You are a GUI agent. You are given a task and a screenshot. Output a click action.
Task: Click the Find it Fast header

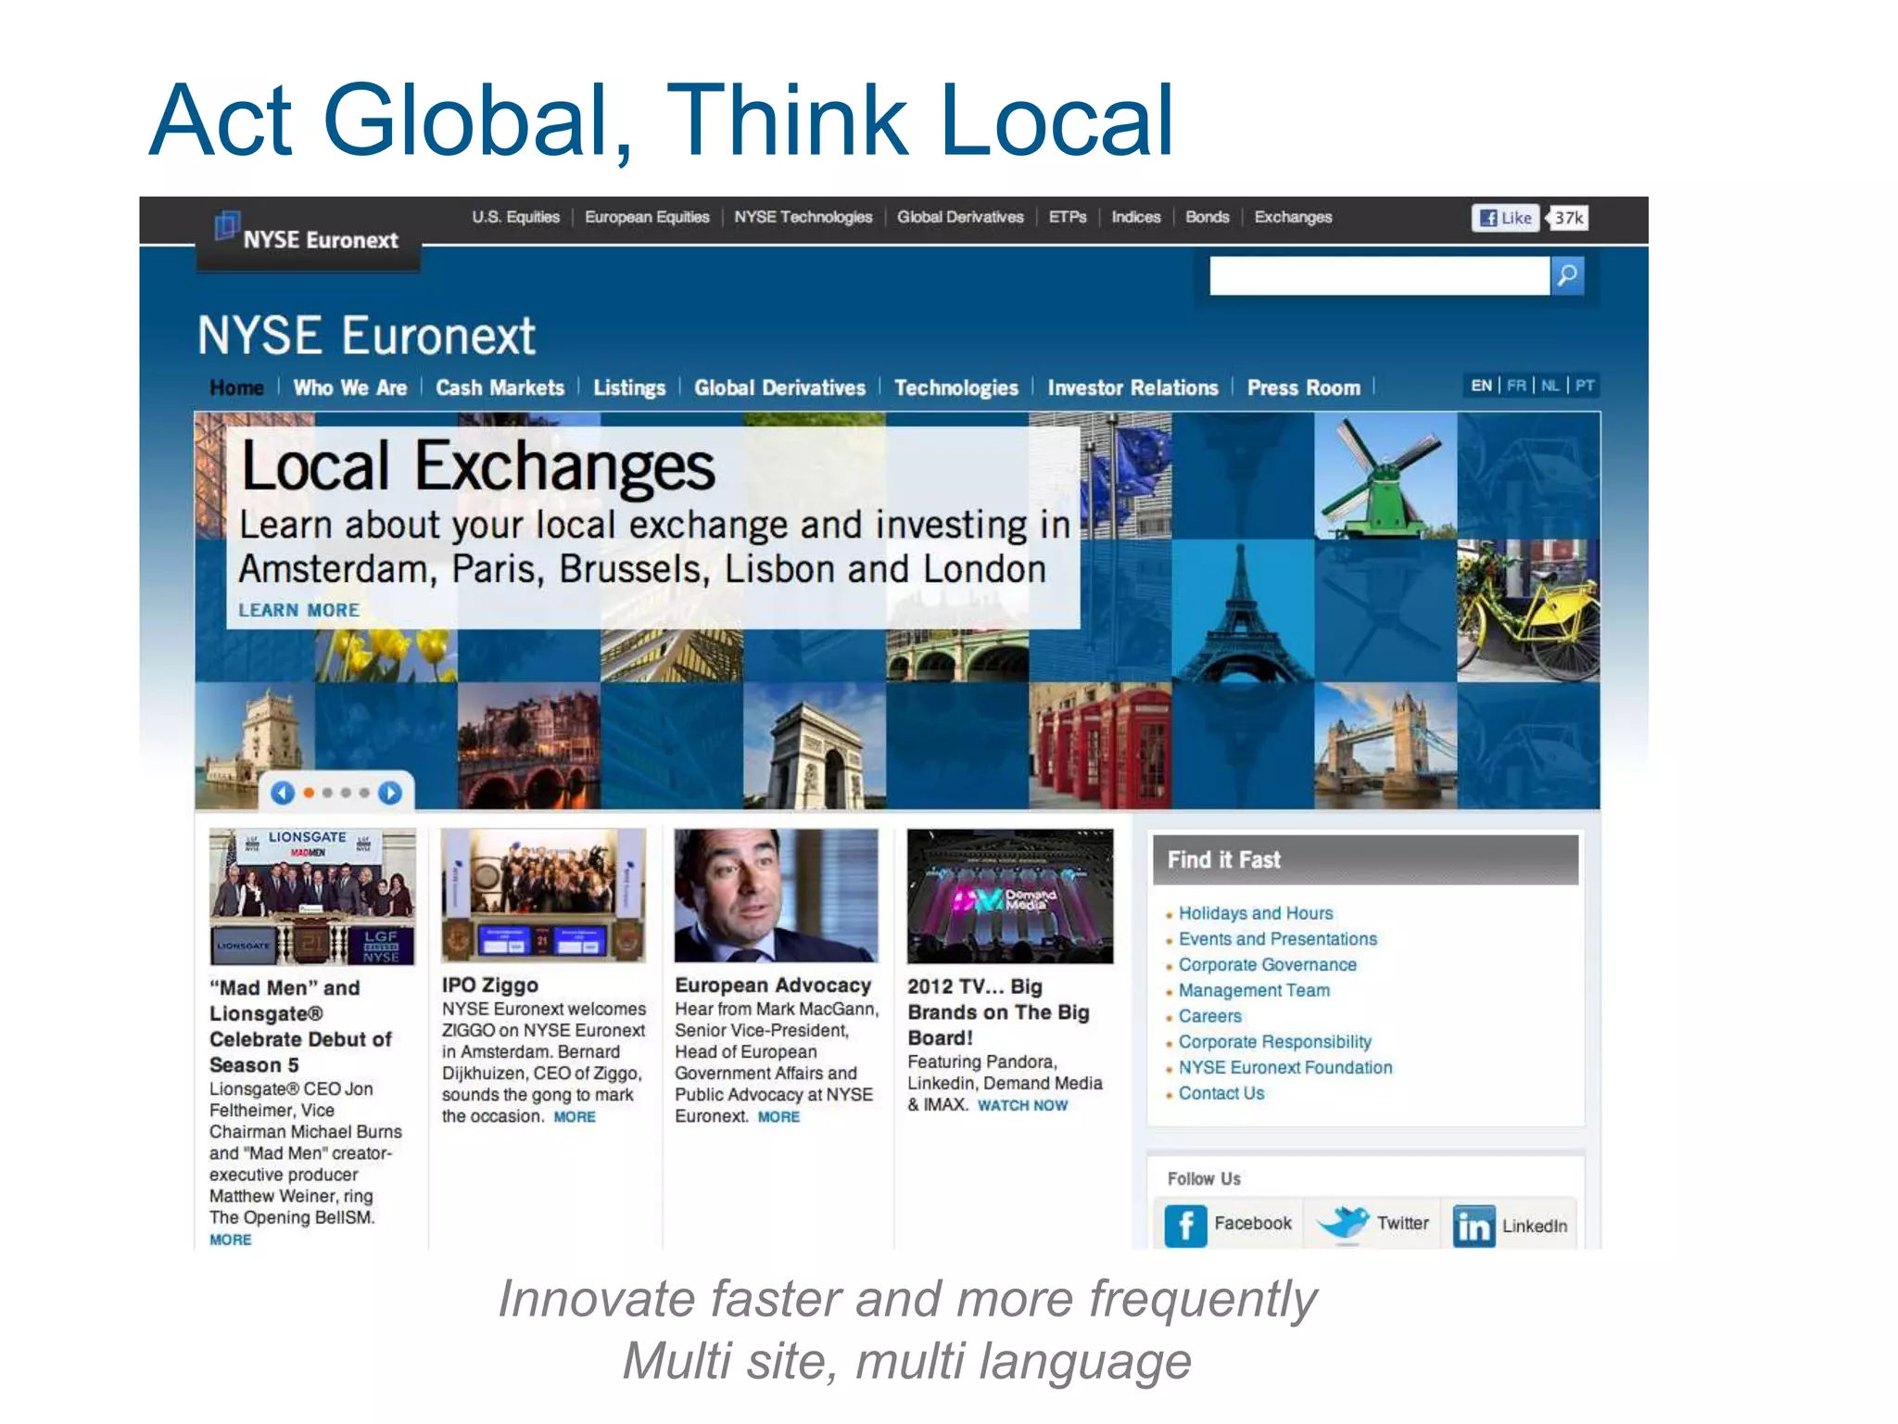pos(1365,859)
